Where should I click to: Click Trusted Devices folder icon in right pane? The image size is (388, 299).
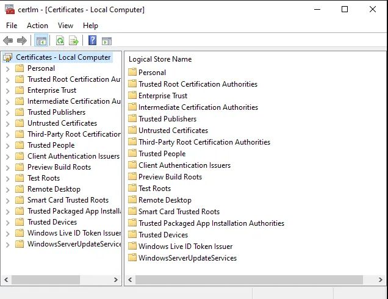[132, 234]
